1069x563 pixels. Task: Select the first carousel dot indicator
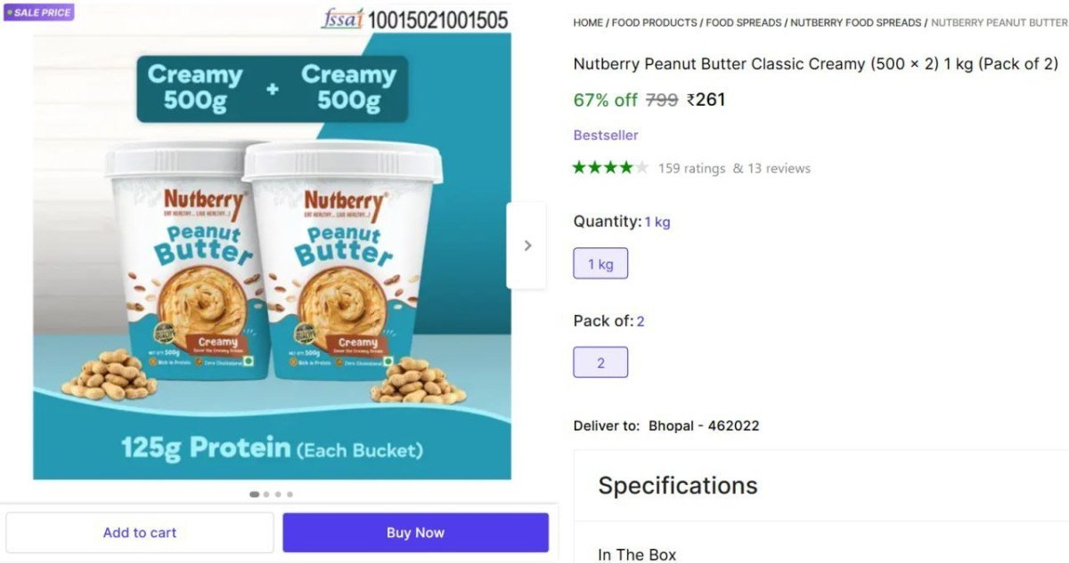point(255,495)
